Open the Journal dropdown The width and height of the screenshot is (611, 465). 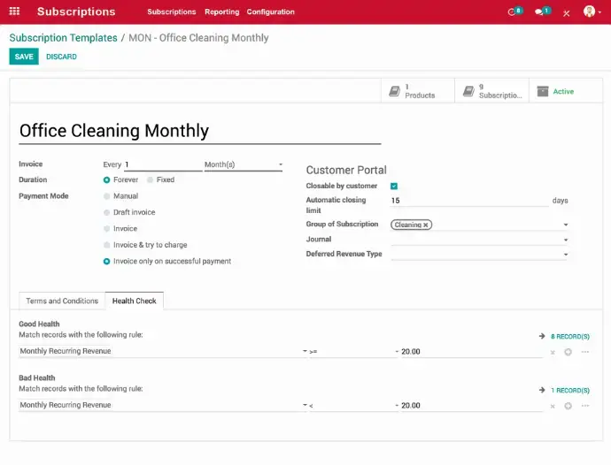click(x=478, y=240)
